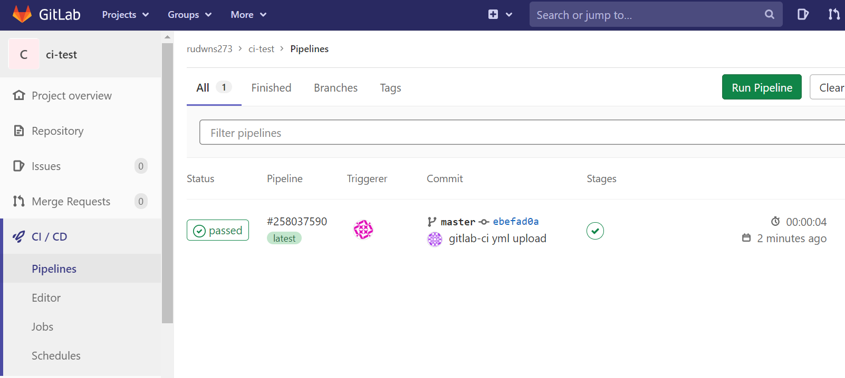
Task: Click the triggerer user avatar
Action: click(363, 230)
